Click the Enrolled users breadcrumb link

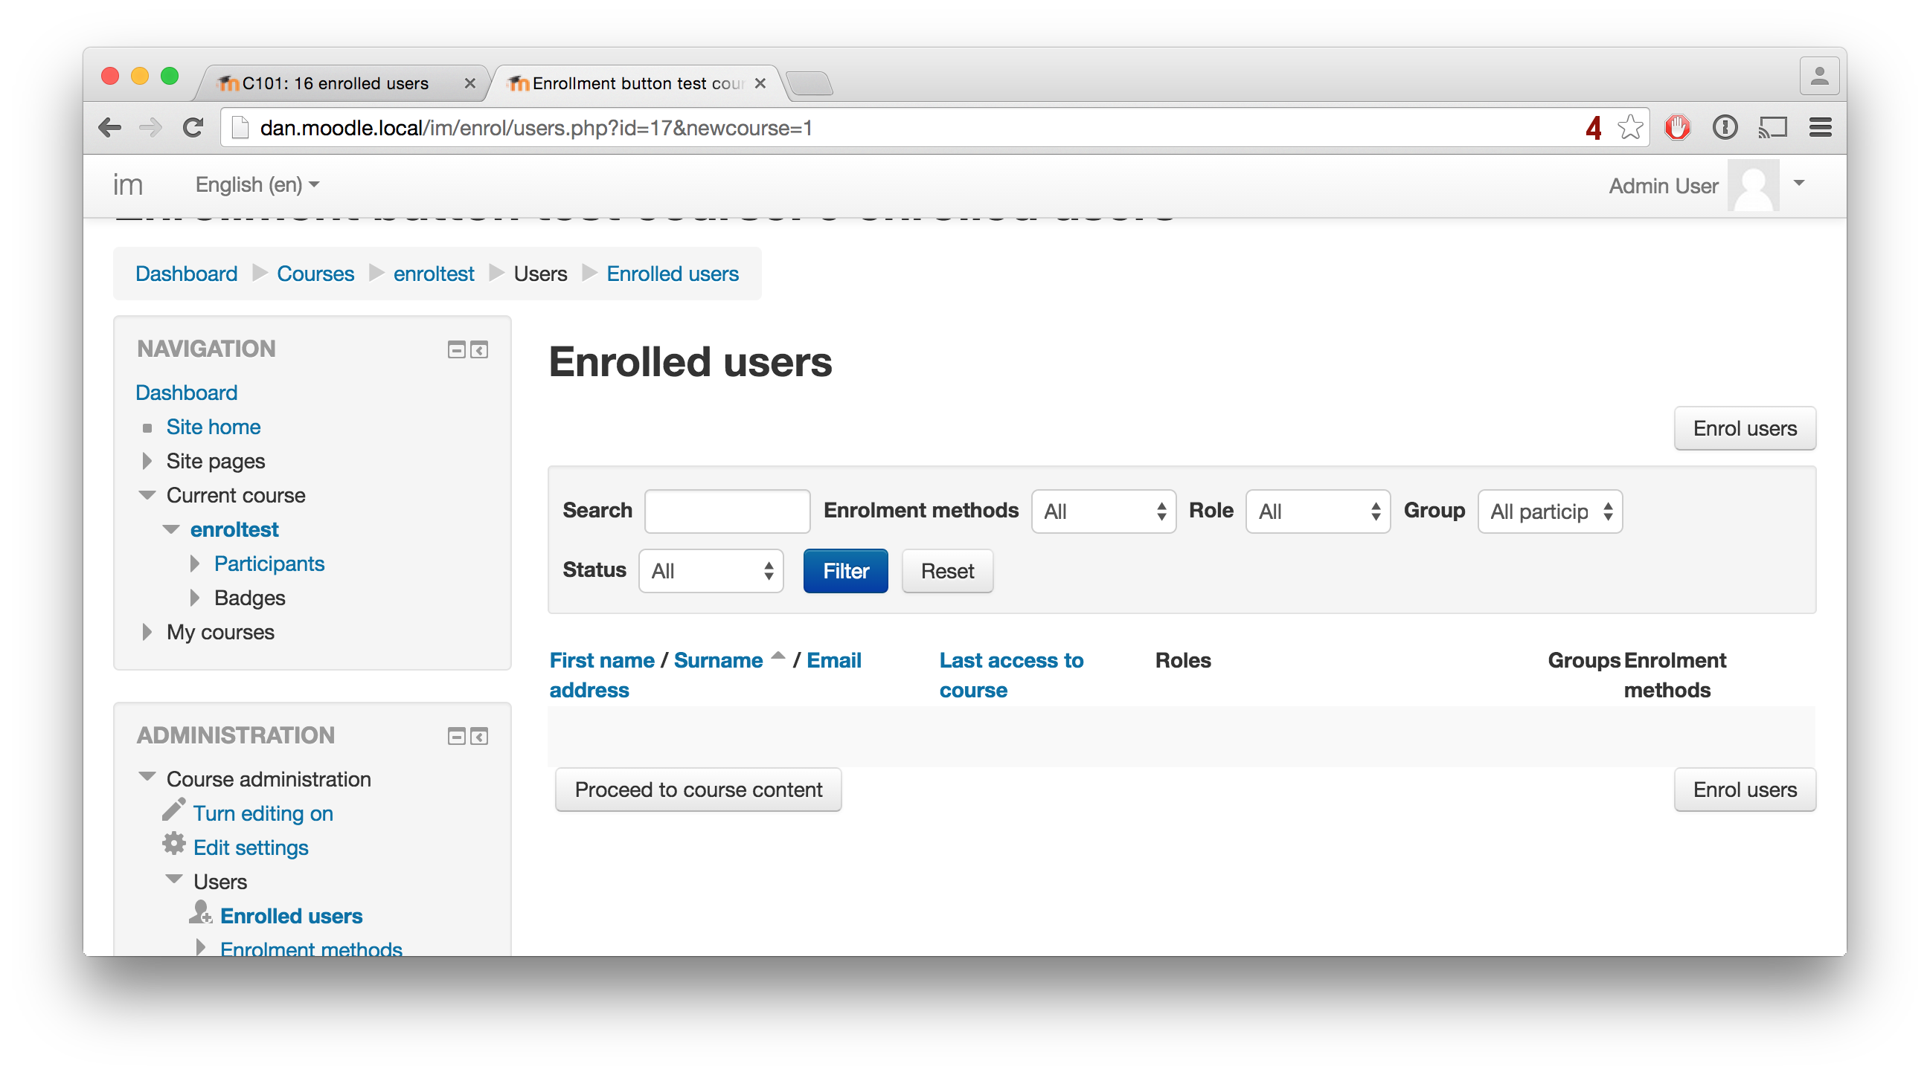coord(672,274)
